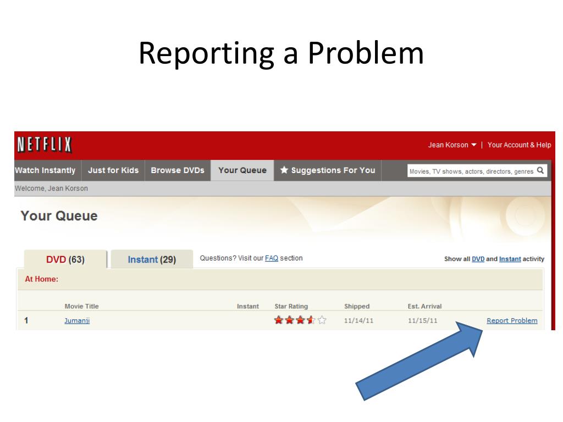Show all DVD activity link
Image resolution: width=563 pixels, height=422 pixels.
pos(478,259)
